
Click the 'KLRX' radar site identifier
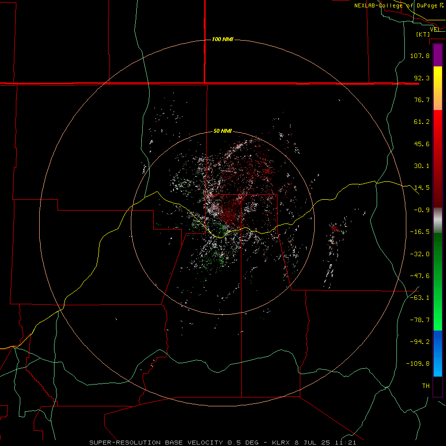282,443
